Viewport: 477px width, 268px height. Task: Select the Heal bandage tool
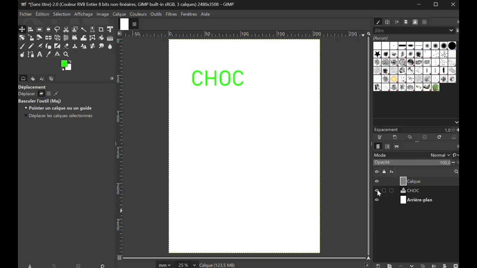[92, 46]
